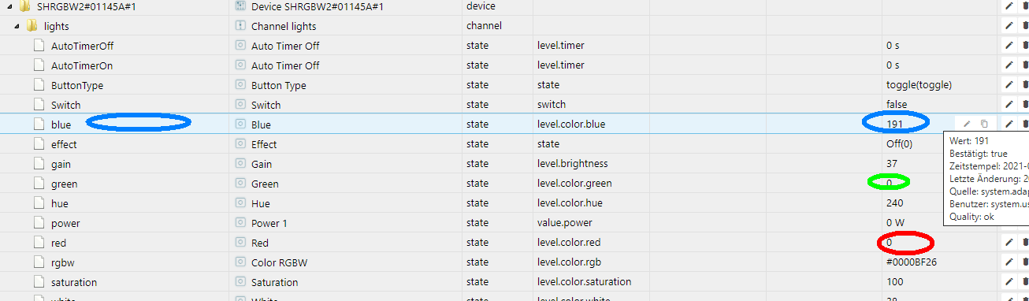Select the effect tree item
Image resolution: width=1029 pixels, height=301 pixels.
click(x=64, y=144)
